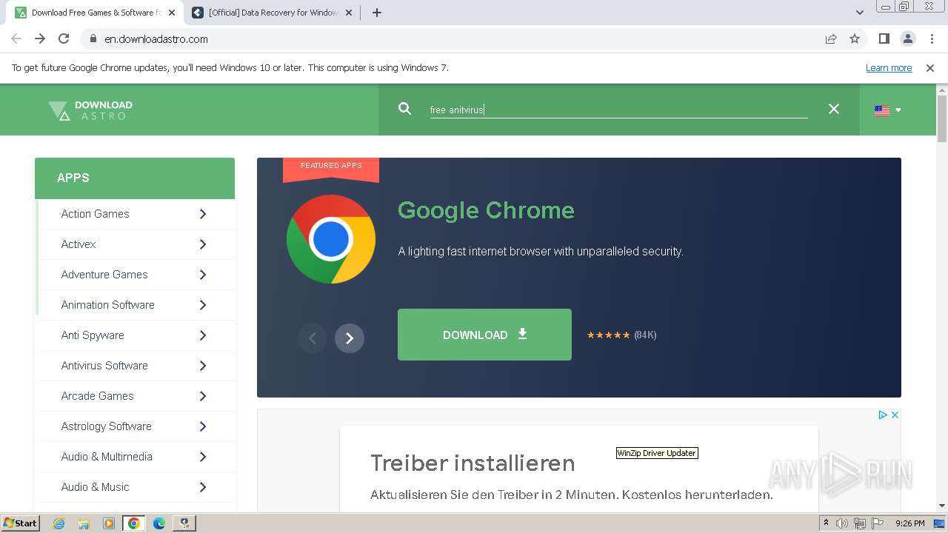This screenshot has height=533, width=948.
Task: Click the search magnifier icon
Action: 404,109
